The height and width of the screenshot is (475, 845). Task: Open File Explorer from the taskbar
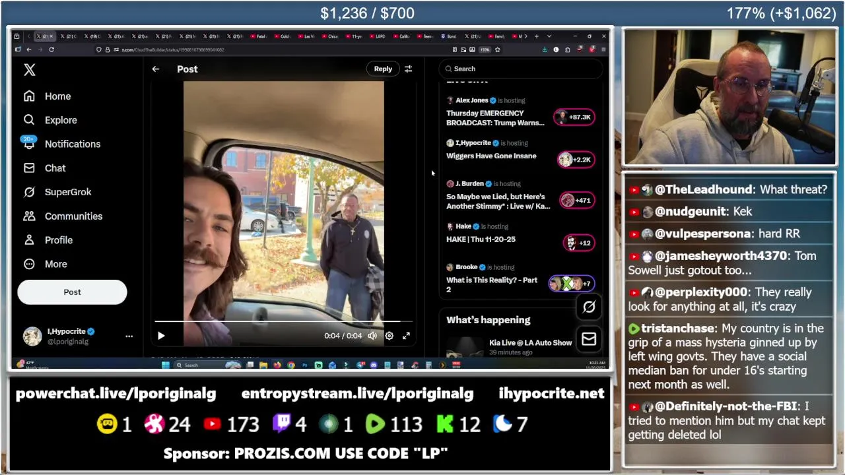263,365
